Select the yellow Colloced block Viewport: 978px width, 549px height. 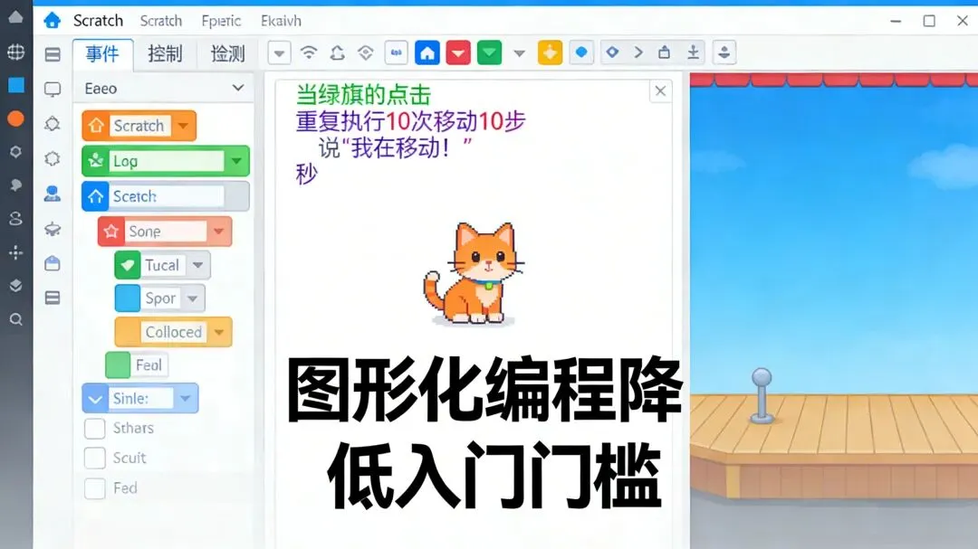(173, 332)
